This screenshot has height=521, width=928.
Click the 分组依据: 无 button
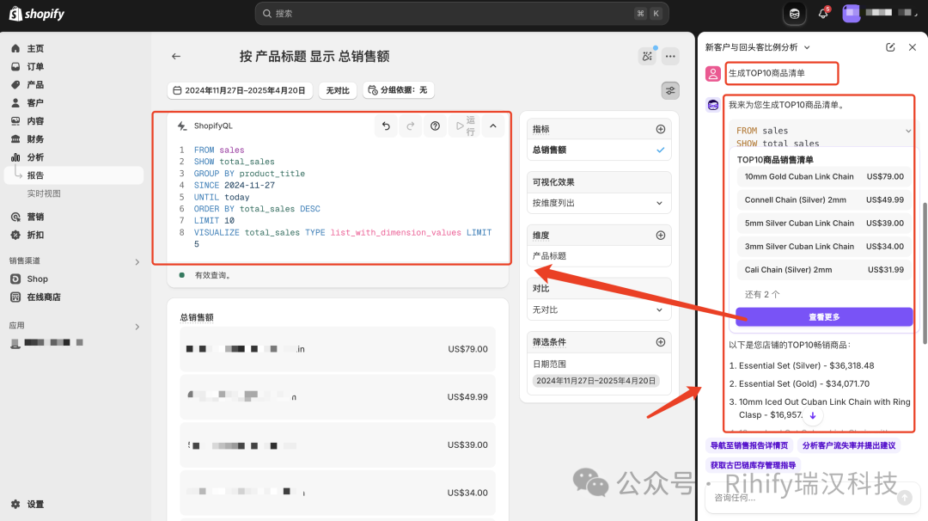pyautogui.click(x=399, y=90)
